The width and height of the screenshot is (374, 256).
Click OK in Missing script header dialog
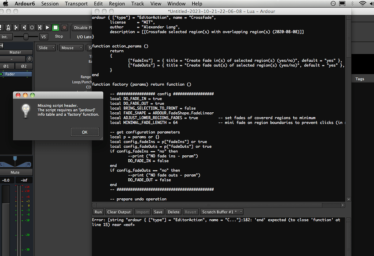[x=85, y=132]
